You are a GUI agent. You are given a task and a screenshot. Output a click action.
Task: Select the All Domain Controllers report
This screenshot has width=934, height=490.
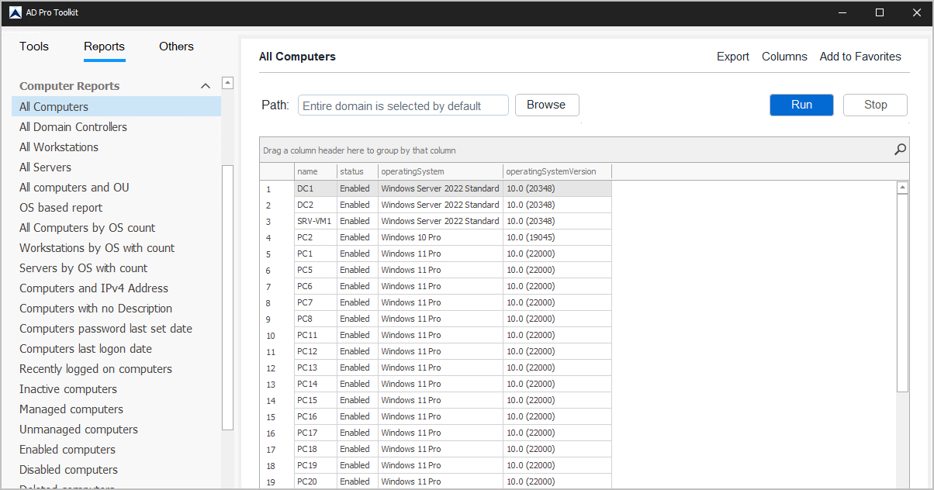click(73, 127)
